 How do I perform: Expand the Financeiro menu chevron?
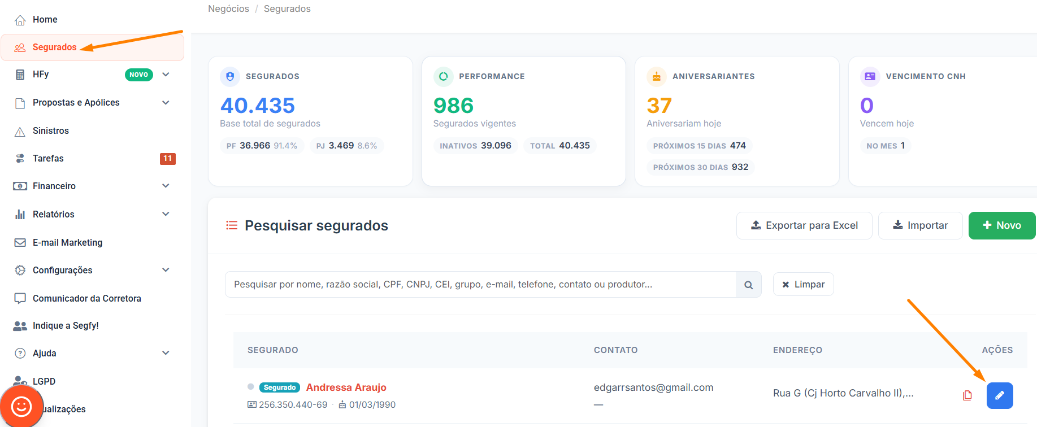[x=166, y=186]
